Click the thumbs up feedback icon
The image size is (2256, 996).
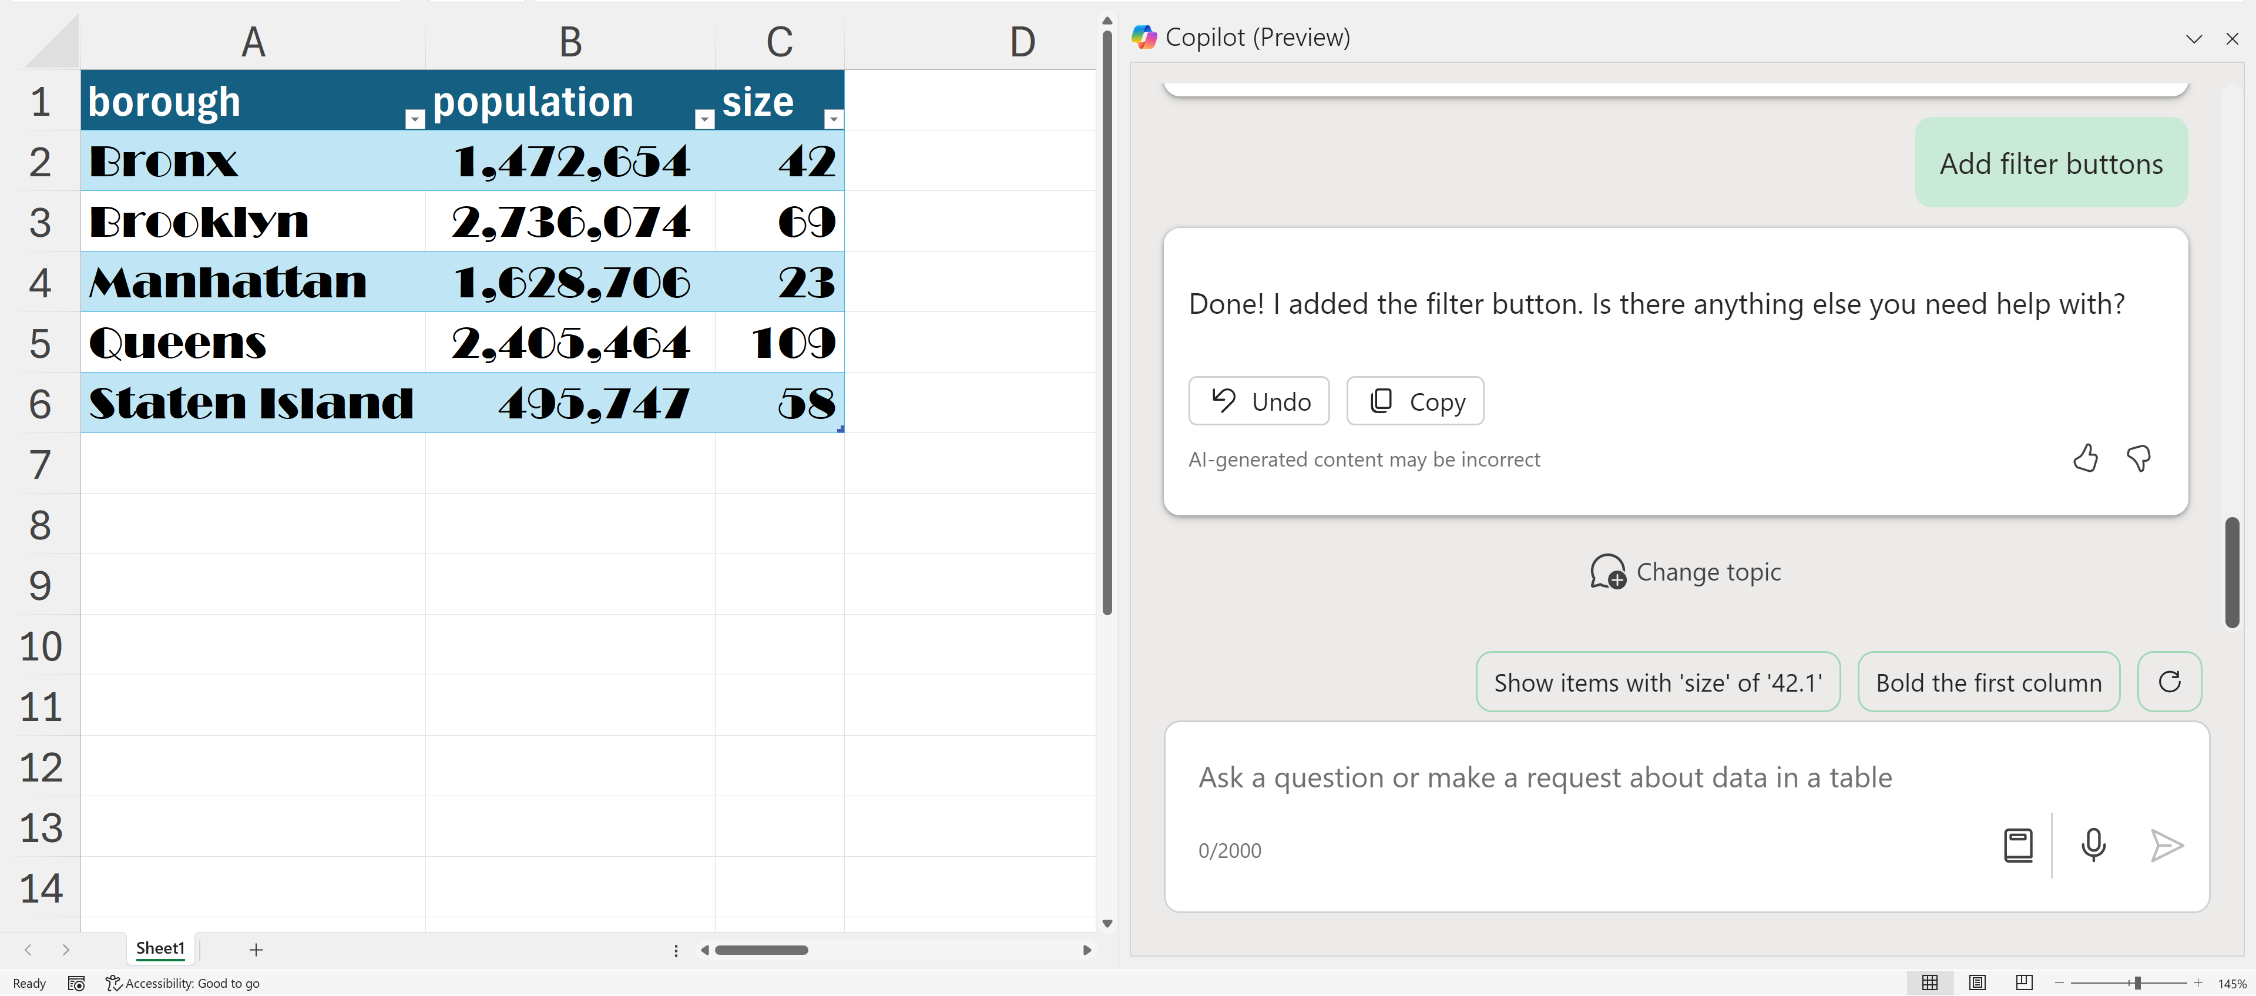[x=2085, y=458]
